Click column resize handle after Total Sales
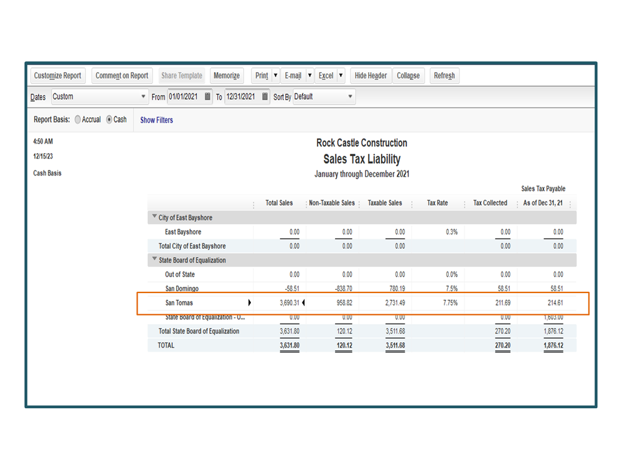 click(306, 204)
